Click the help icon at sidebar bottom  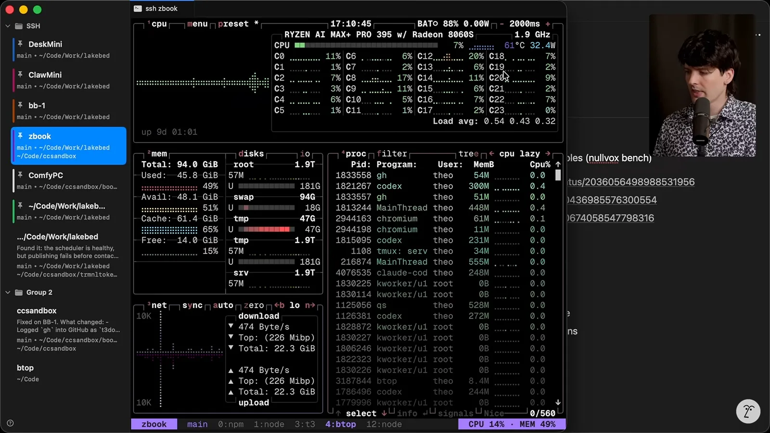pos(10,423)
